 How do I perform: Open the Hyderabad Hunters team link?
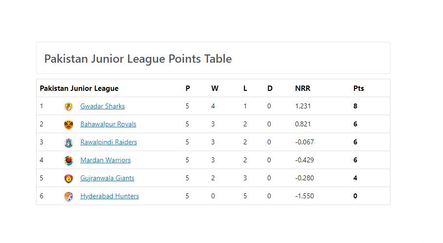[x=110, y=196]
